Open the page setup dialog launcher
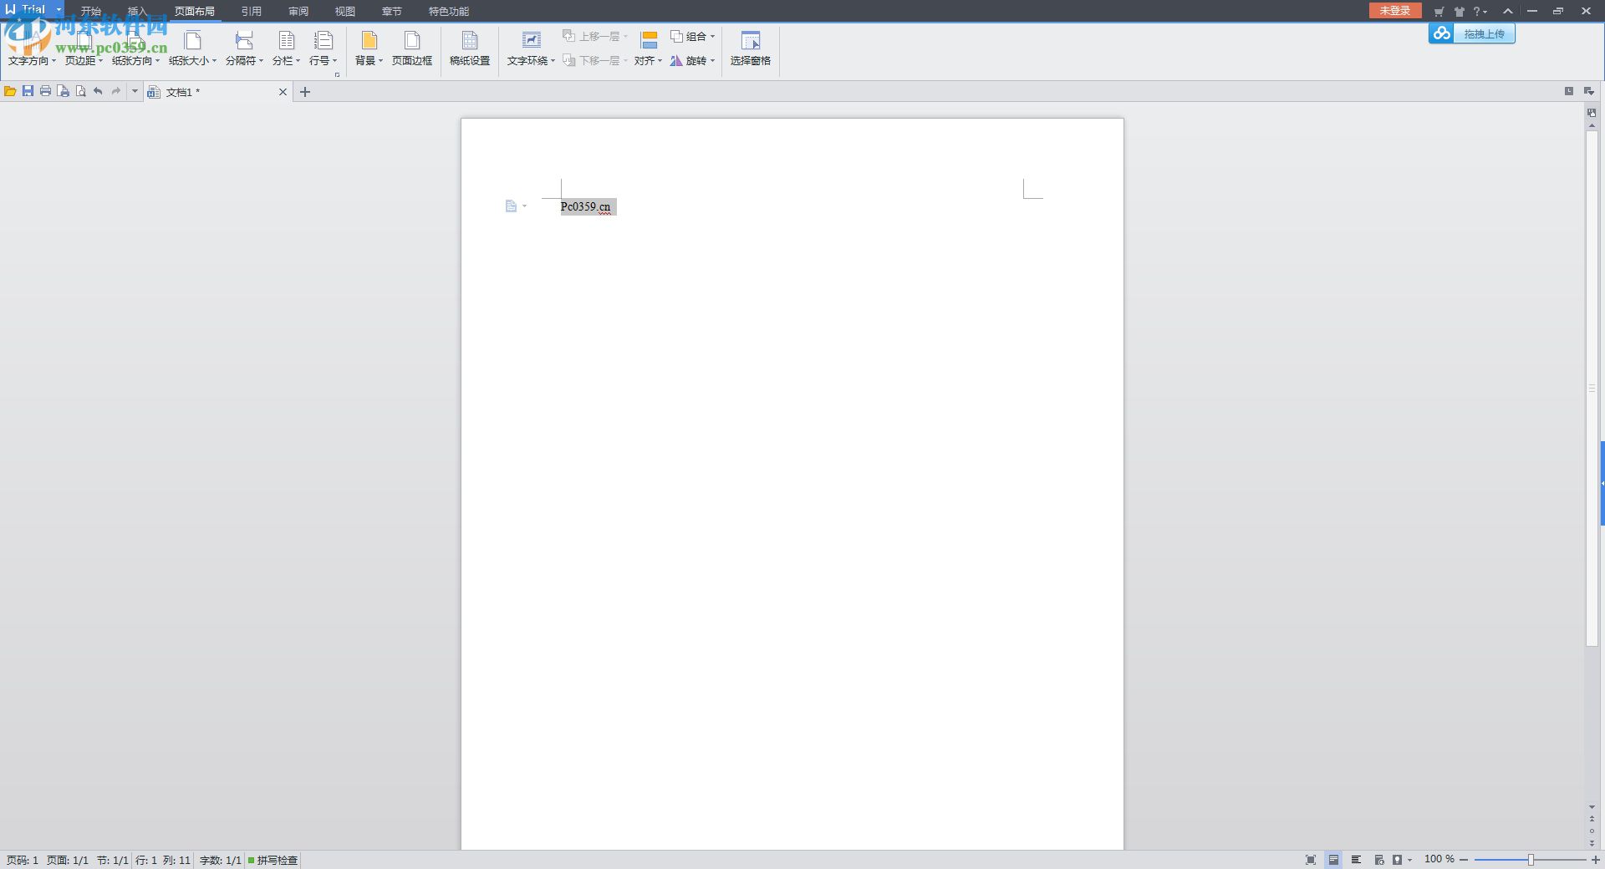The height and width of the screenshot is (869, 1605). (337, 74)
